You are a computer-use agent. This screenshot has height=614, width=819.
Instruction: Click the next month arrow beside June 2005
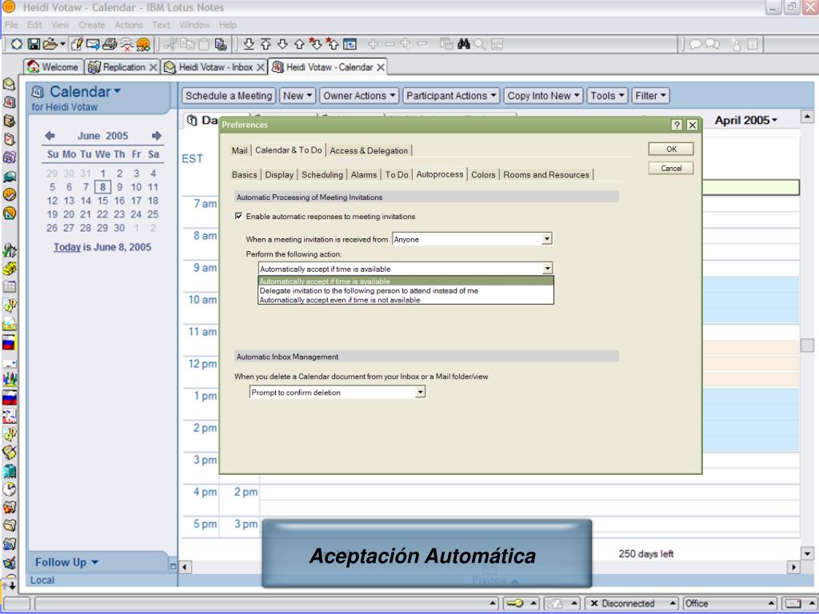click(x=156, y=136)
